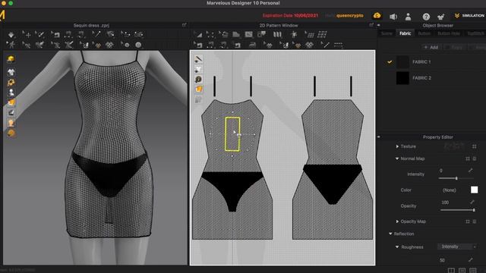
Task: Click the edit pencil next to Opacity value
Action: (472, 202)
